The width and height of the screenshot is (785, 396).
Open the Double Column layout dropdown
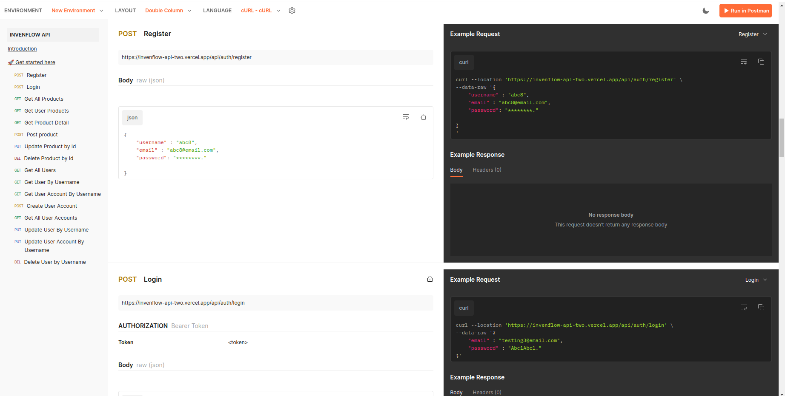(x=168, y=10)
